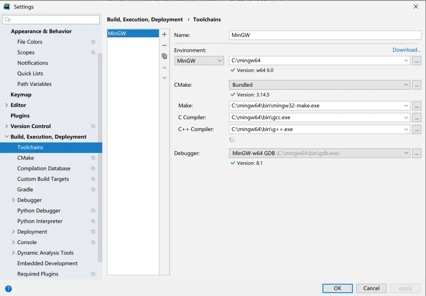Open Quick Lists settings
This screenshot has width=426, height=296.
[30, 73]
